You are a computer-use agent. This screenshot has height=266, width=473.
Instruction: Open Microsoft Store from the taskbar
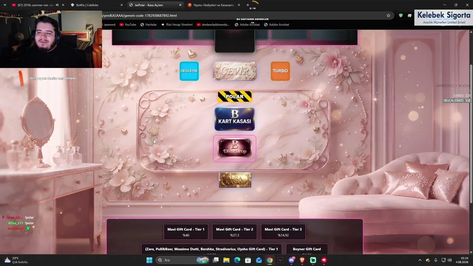pyautogui.click(x=248, y=260)
